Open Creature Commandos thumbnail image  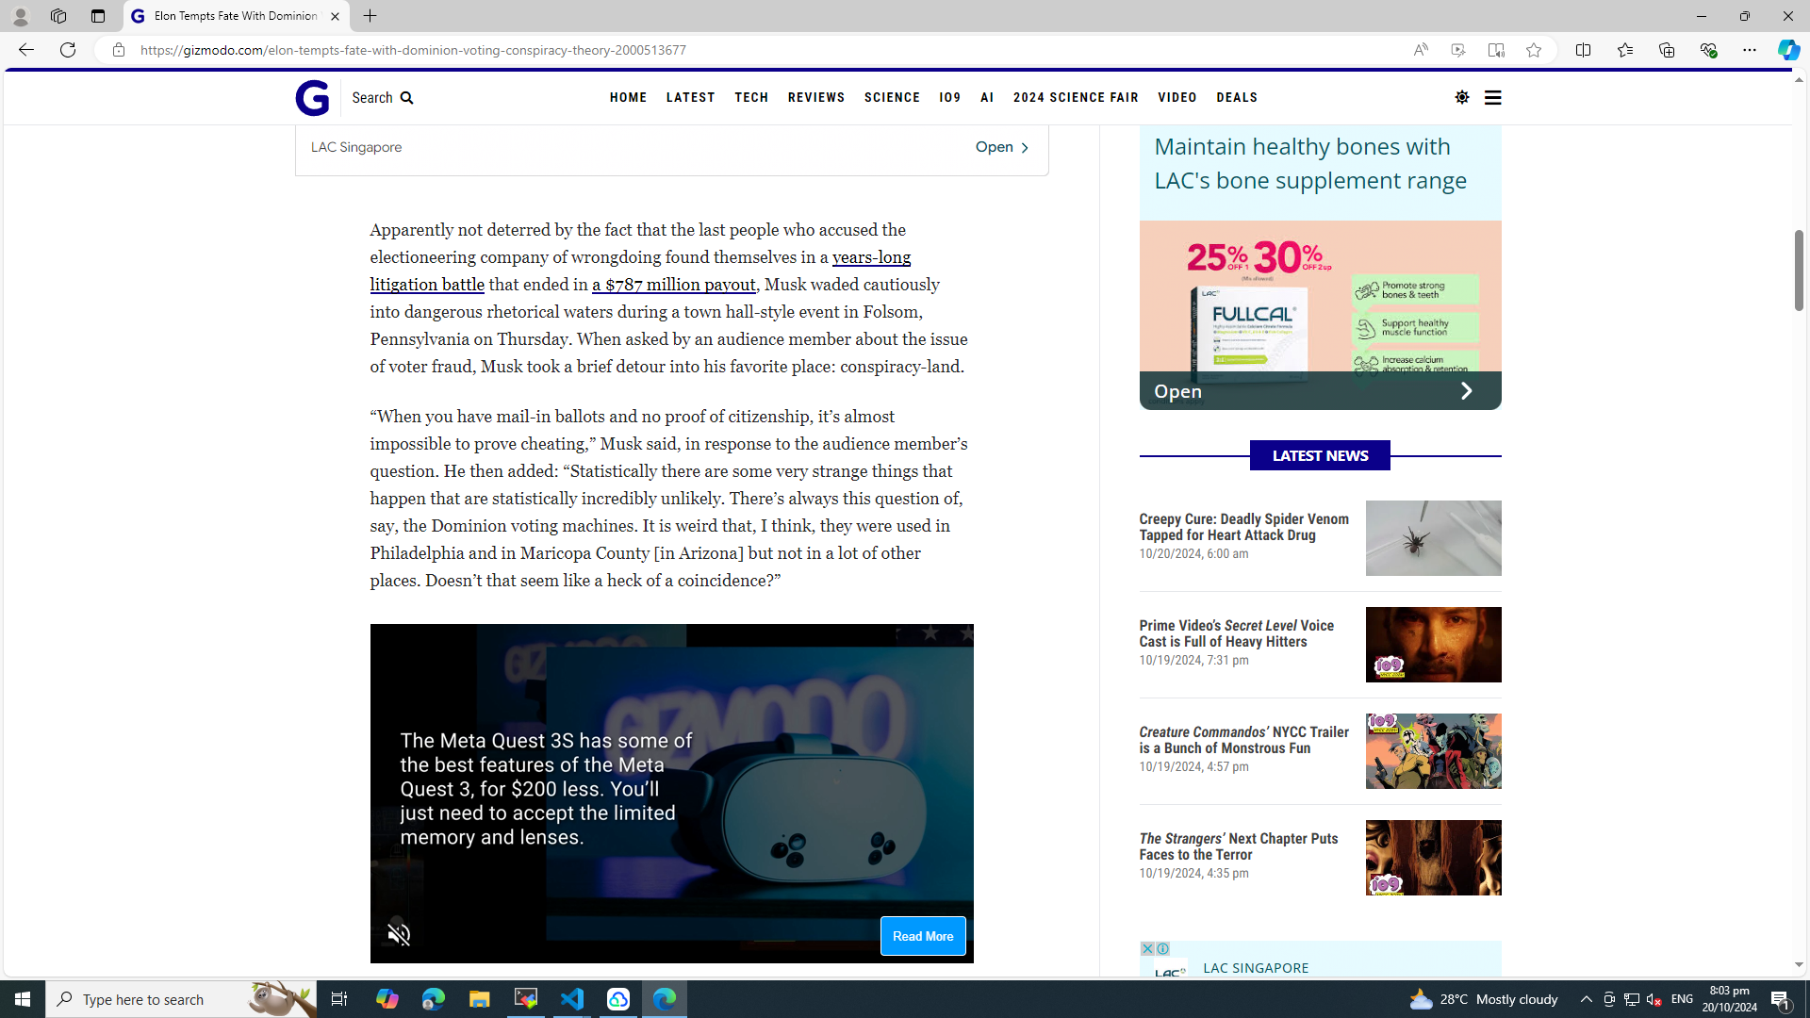pos(1433,751)
